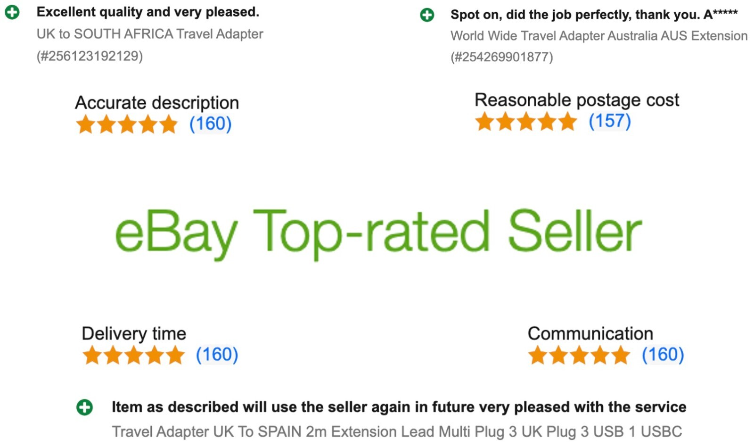Viewport: 754px width, 447px height.
Task: Open the (157) count under Reasonable postage cost
Action: click(x=609, y=121)
